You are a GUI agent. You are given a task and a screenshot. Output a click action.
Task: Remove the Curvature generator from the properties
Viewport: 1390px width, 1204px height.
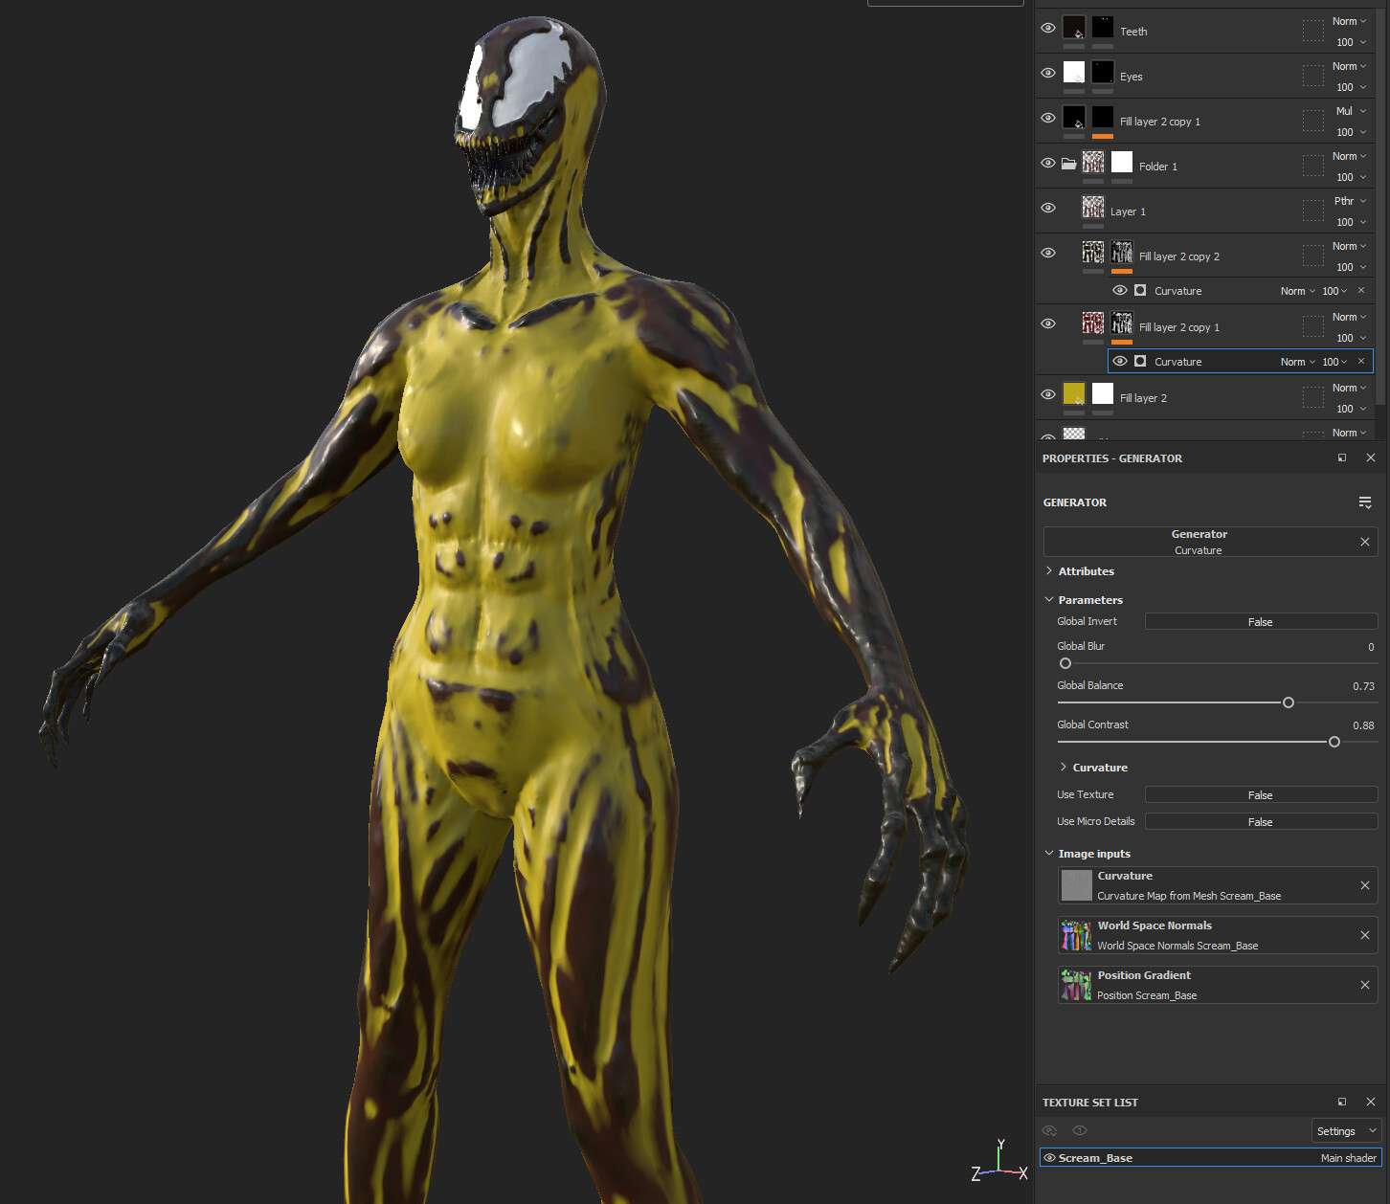tap(1364, 542)
